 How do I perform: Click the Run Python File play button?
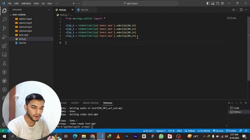point(234,10)
